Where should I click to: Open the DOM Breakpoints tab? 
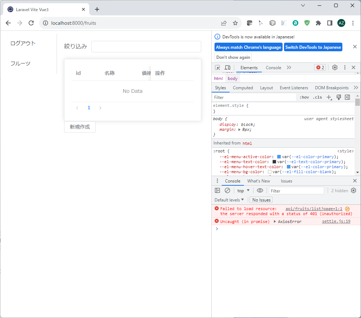coord(332,87)
